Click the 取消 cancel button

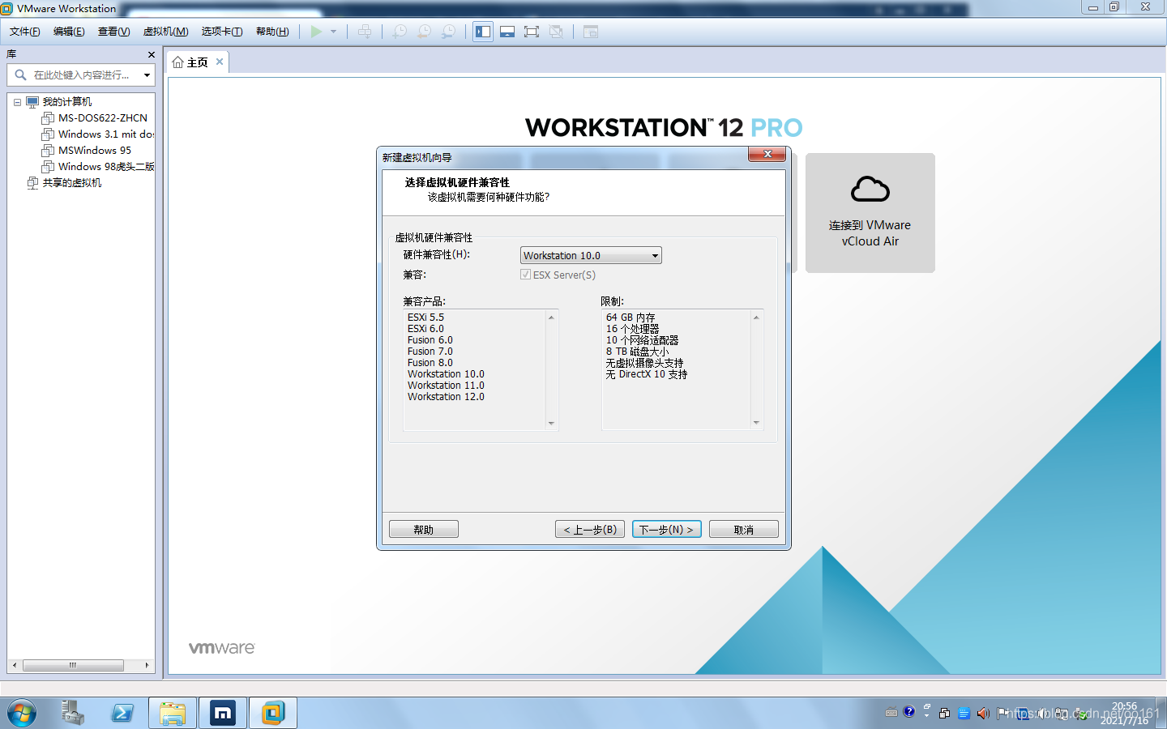point(744,529)
